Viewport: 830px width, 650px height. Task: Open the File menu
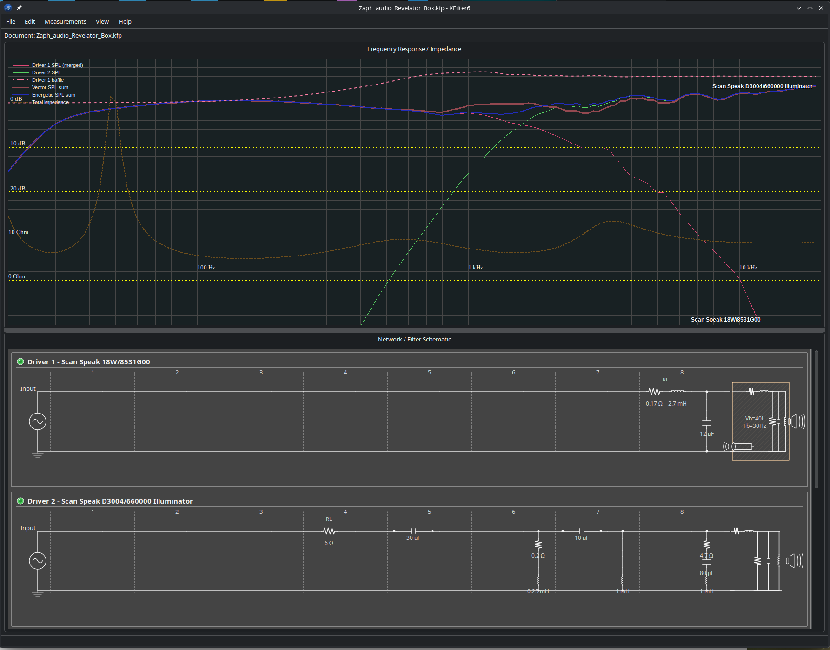[x=11, y=21]
